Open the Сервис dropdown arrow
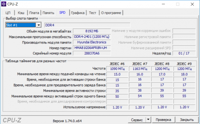Image resolution: width=200 pixels, height=124 pixels. click(148, 120)
